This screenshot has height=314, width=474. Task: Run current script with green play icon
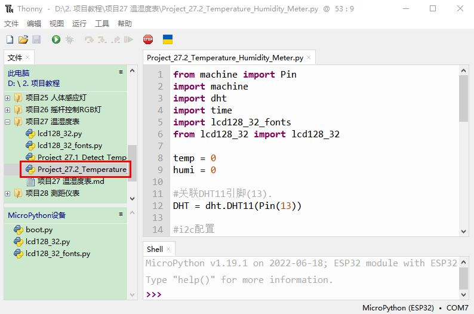(x=56, y=39)
